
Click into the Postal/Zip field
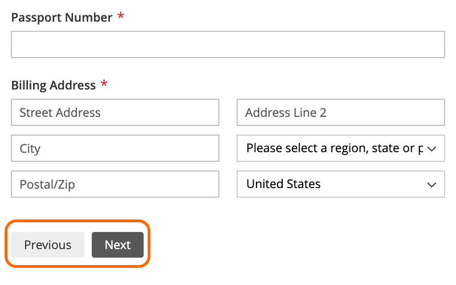coord(115,184)
